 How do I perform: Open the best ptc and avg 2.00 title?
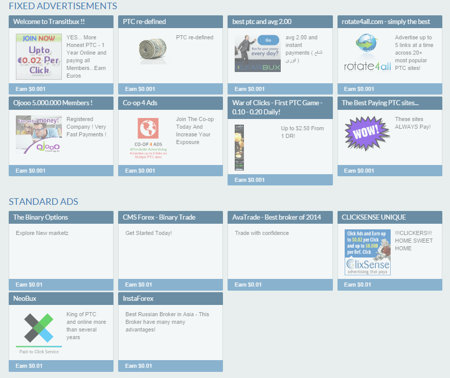pyautogui.click(x=262, y=22)
